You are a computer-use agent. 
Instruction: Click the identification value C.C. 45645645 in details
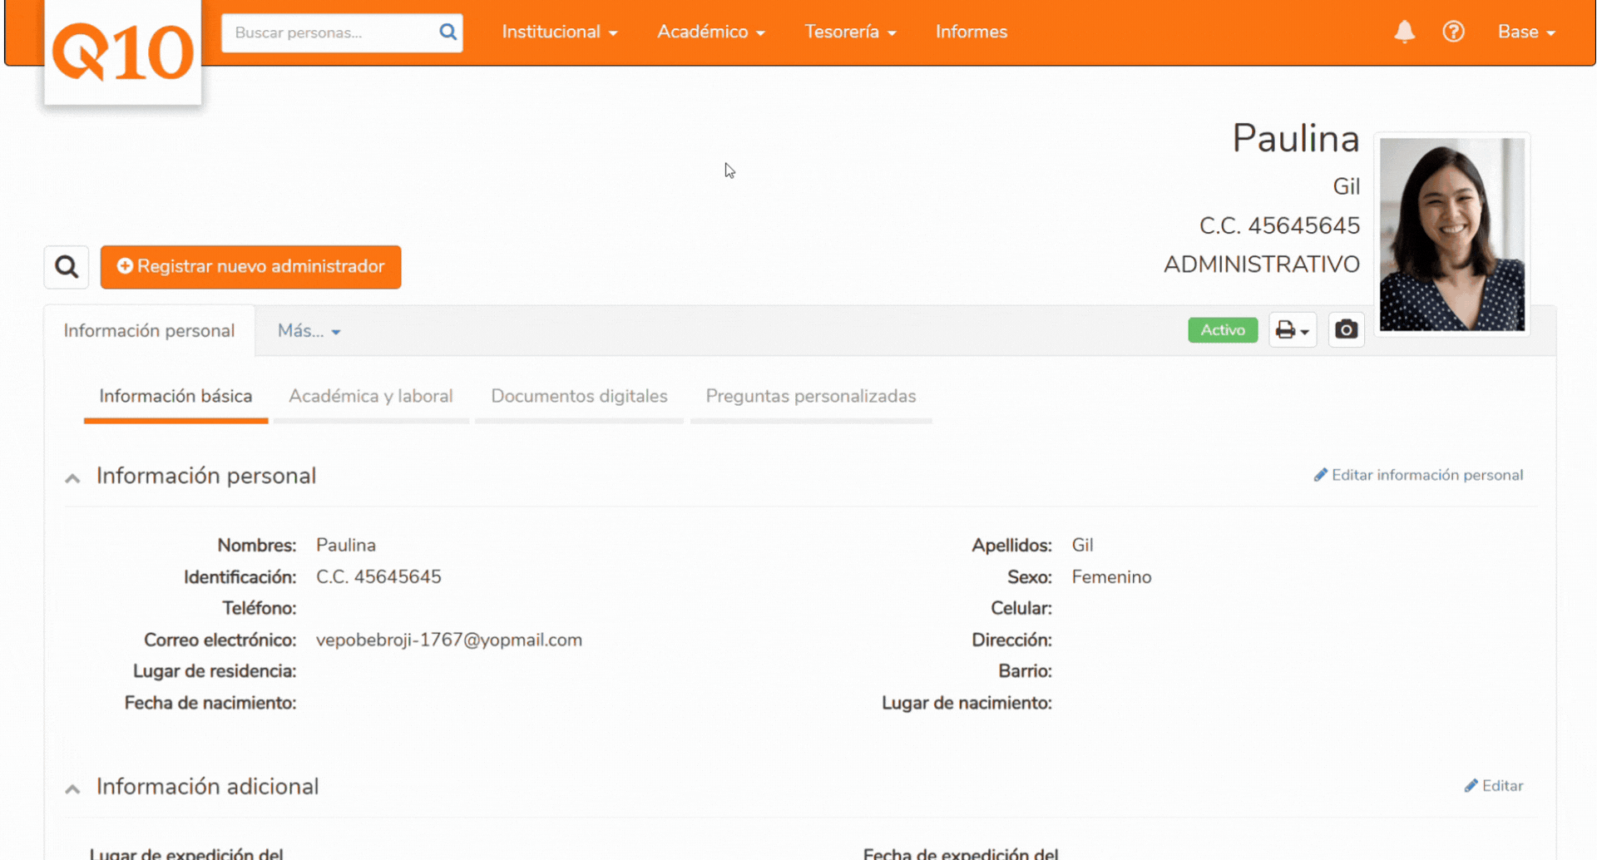pos(378,577)
